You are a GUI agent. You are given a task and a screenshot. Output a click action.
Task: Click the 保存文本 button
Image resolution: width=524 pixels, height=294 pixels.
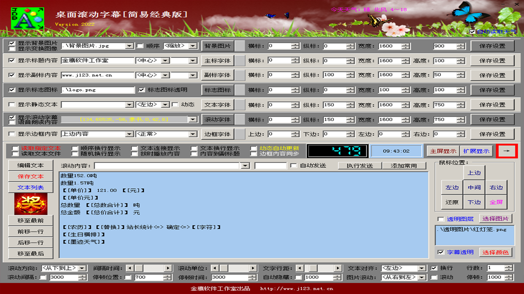coord(31,176)
